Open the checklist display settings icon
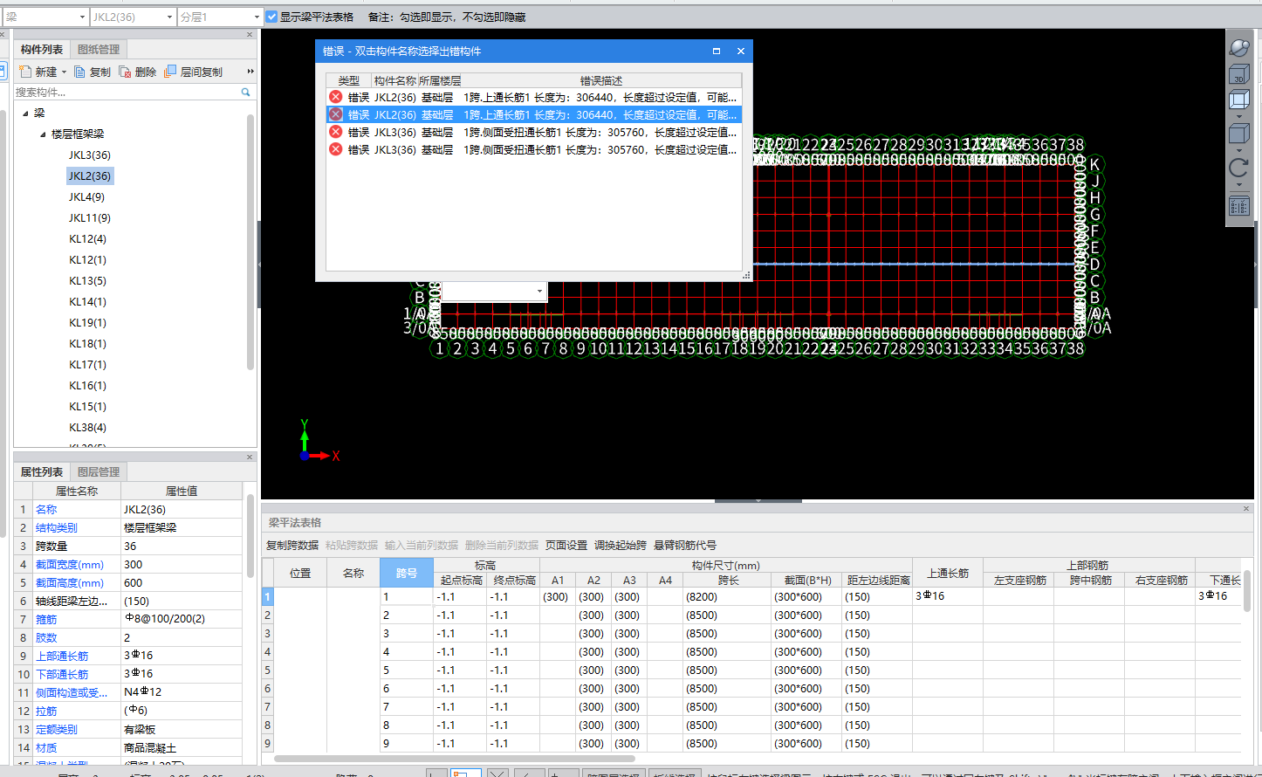This screenshot has width=1262, height=777. coord(1238,206)
